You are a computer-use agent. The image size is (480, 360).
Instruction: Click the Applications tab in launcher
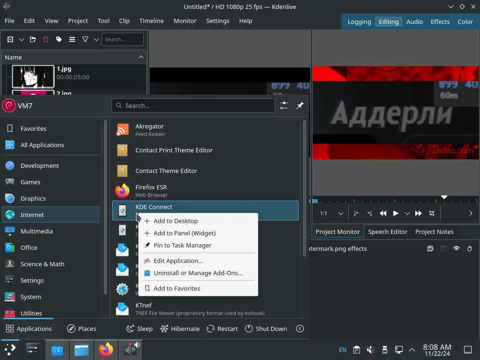[29, 329]
